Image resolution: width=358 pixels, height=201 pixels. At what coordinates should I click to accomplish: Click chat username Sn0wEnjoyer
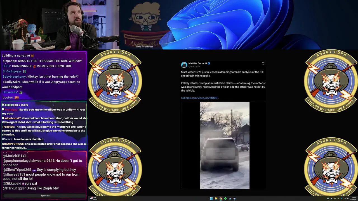(x=12, y=71)
